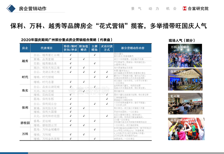
Task: Click the 增城：万科金色里程 project cell
Action: pos(47,139)
